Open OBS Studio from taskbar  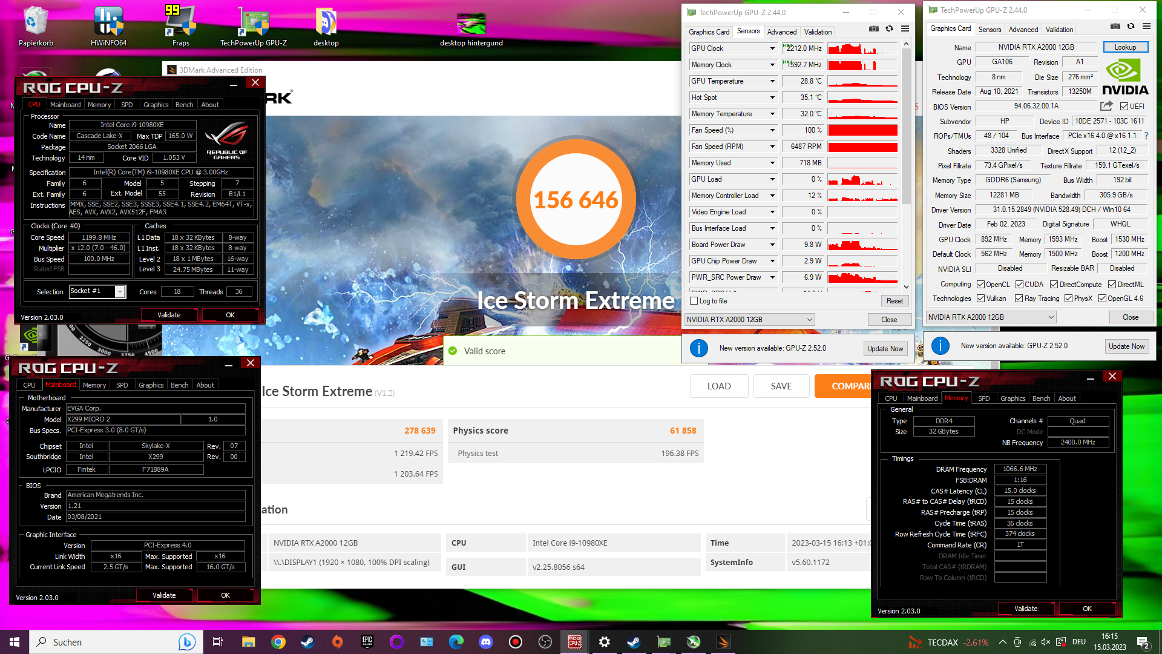click(x=545, y=642)
